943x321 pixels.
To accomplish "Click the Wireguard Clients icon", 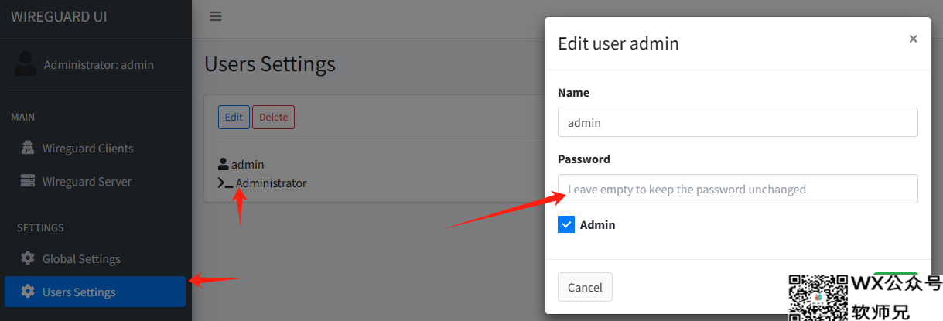I will click(28, 148).
